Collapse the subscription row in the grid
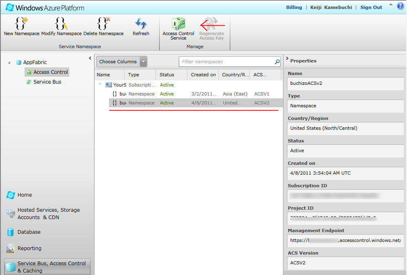 click(100, 84)
